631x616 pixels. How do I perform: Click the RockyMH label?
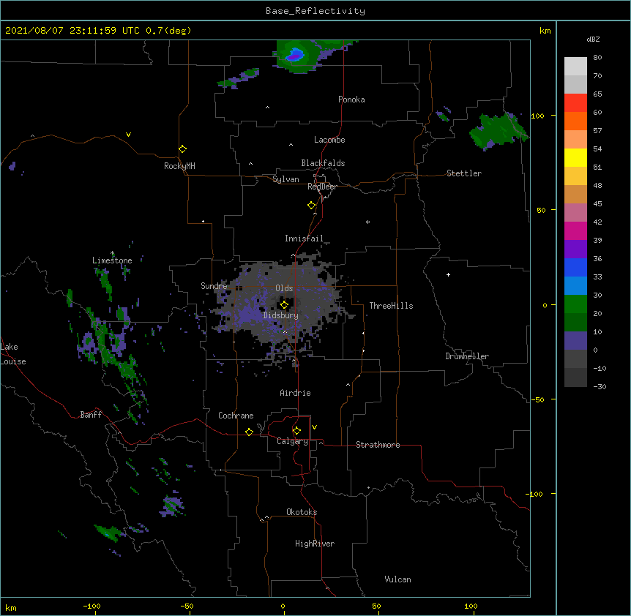click(179, 166)
